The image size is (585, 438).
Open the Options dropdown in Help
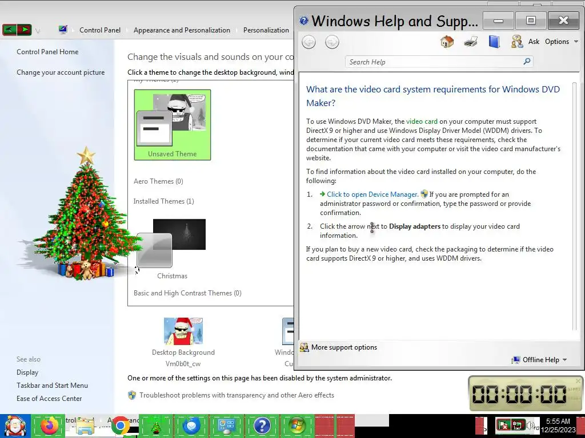pos(561,41)
